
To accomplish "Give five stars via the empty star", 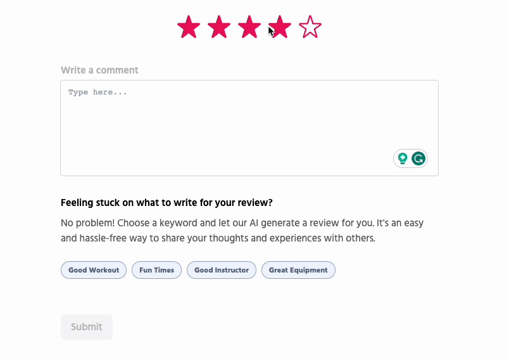I will tap(310, 28).
